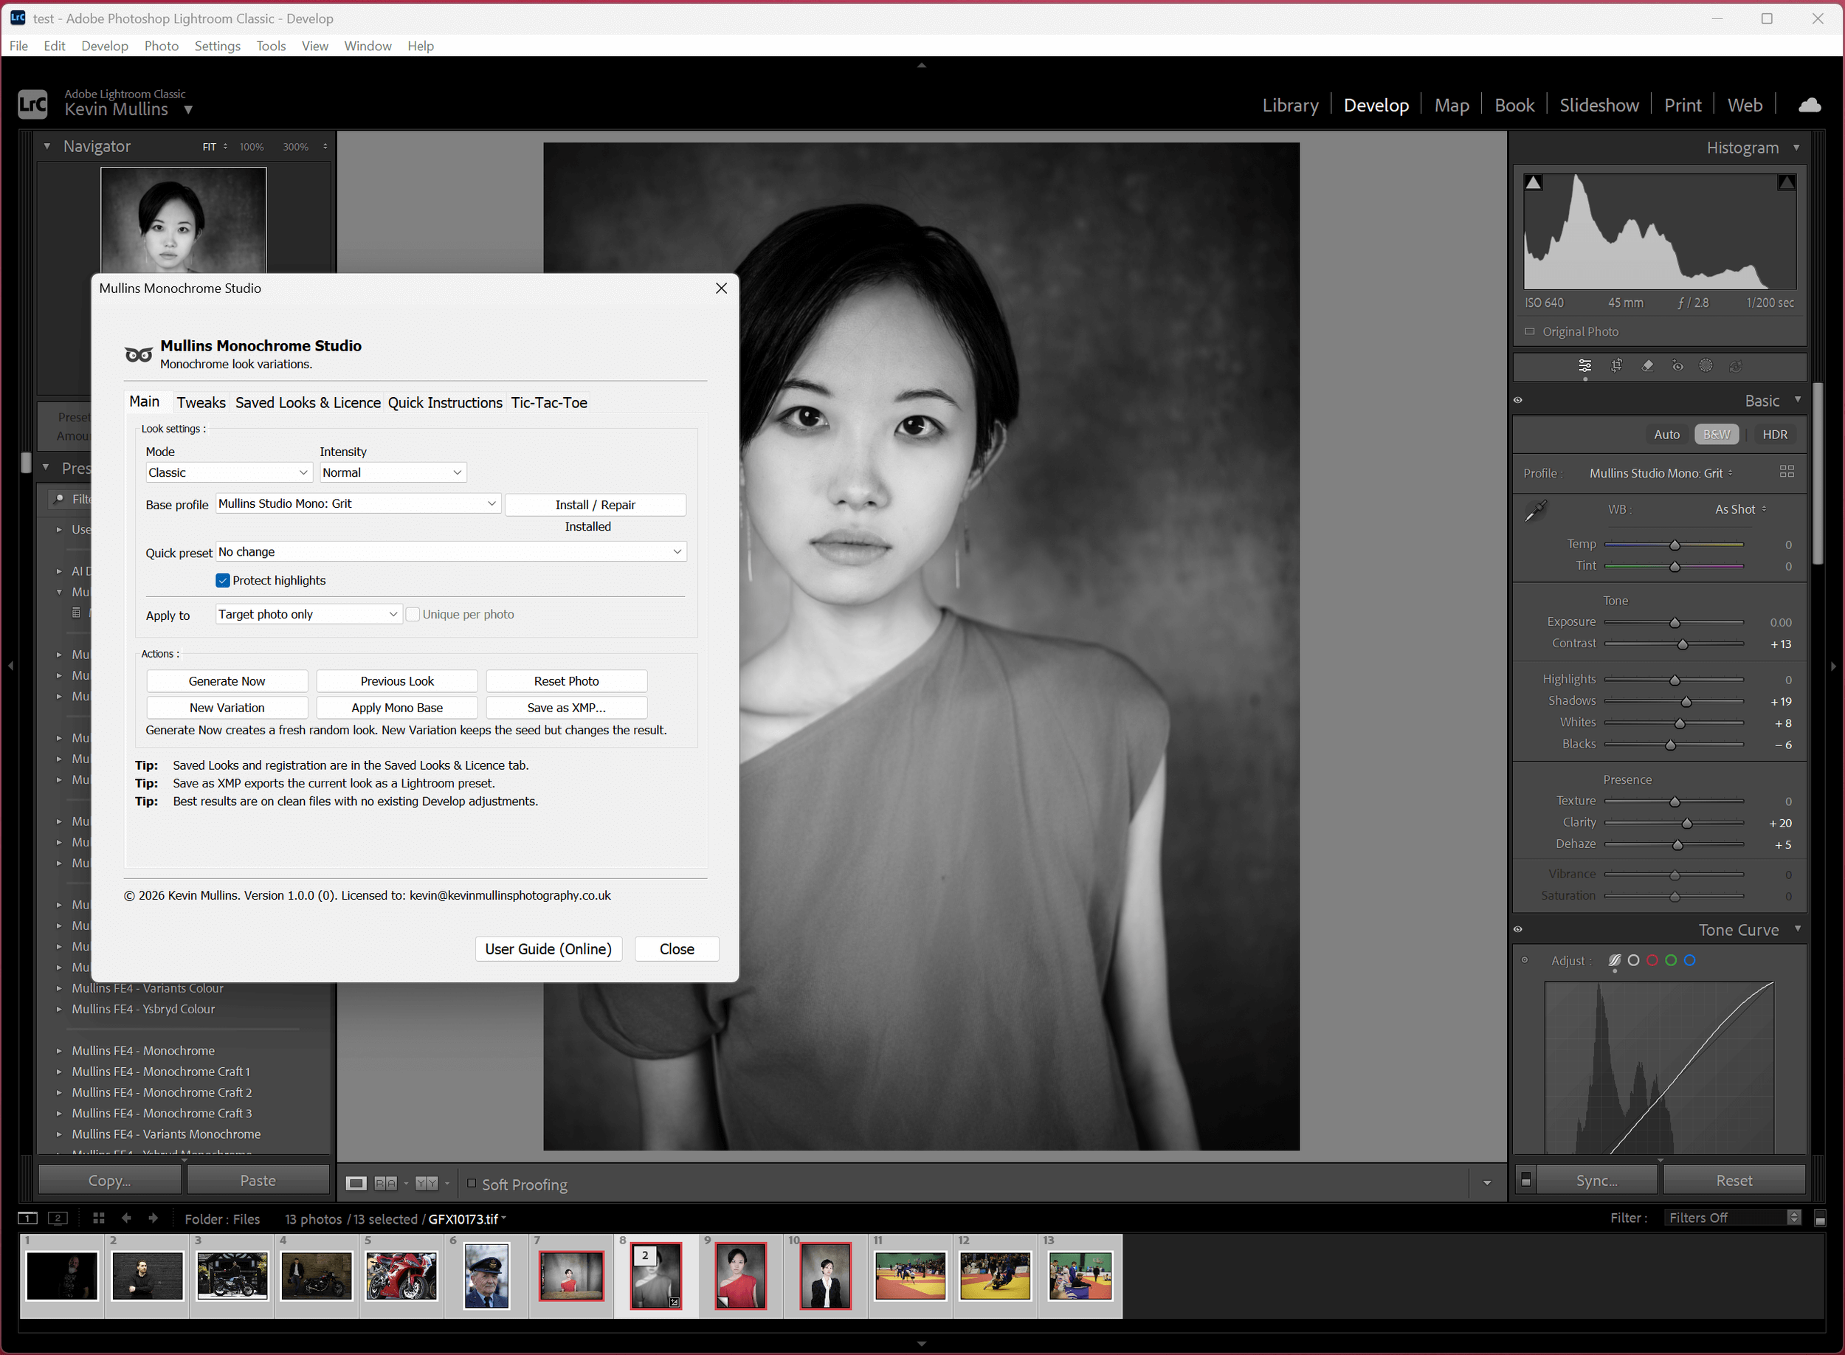Expand the Mullins FE4 - Monochrome Craft 1 preset group
The height and width of the screenshot is (1355, 1845).
[58, 1071]
